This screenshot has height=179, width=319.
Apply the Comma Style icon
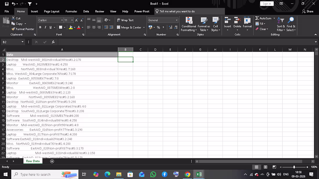tap(163, 27)
